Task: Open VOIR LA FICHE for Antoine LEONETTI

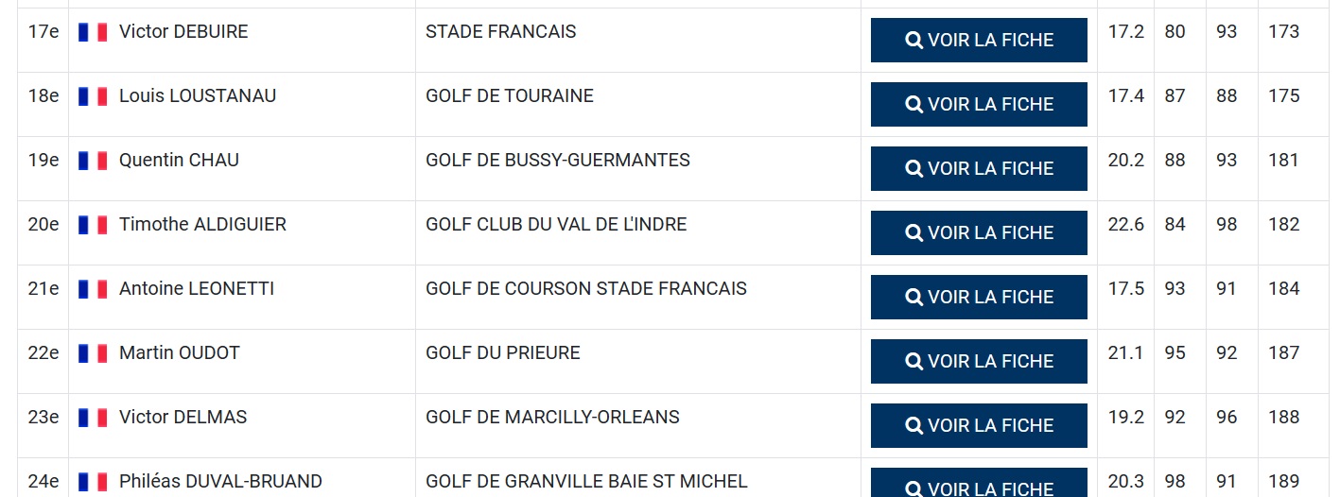Action: [x=979, y=297]
